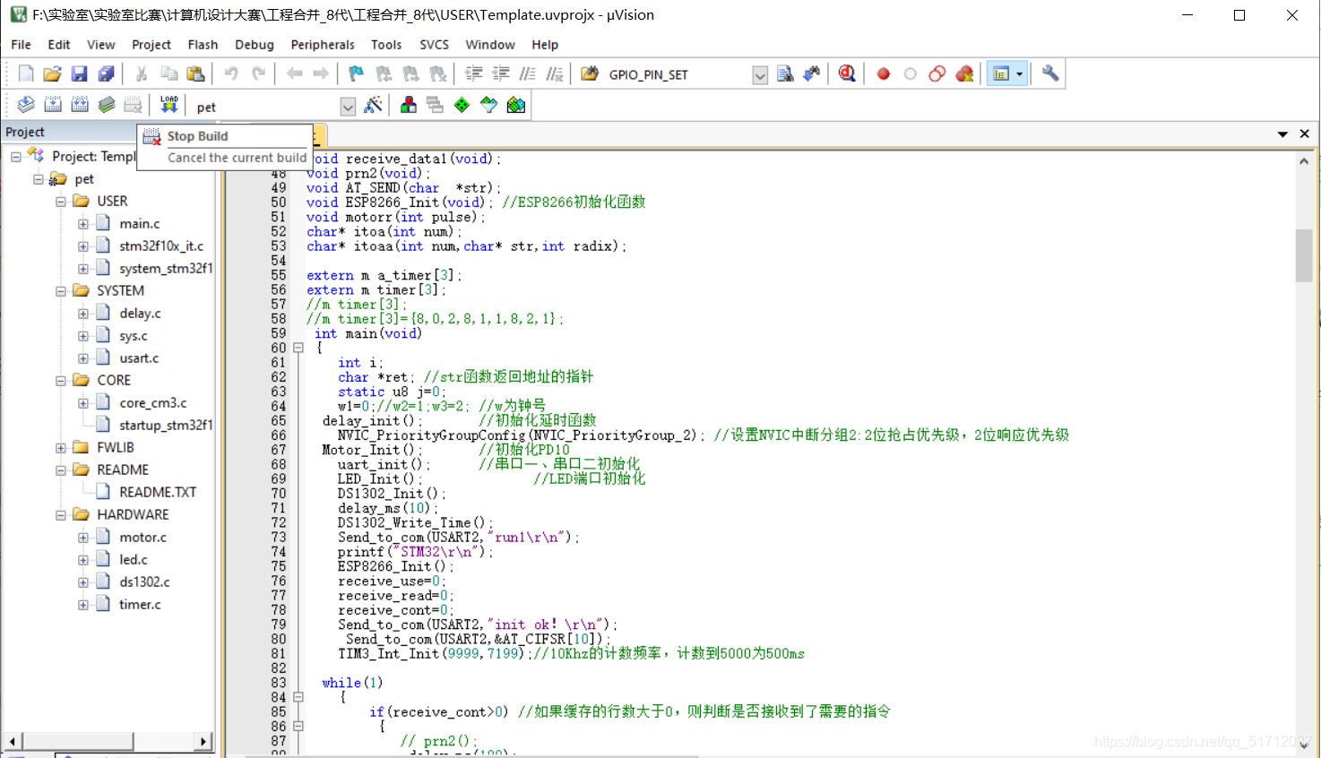Open the File menu
The image size is (1321, 758).
(x=22, y=45)
